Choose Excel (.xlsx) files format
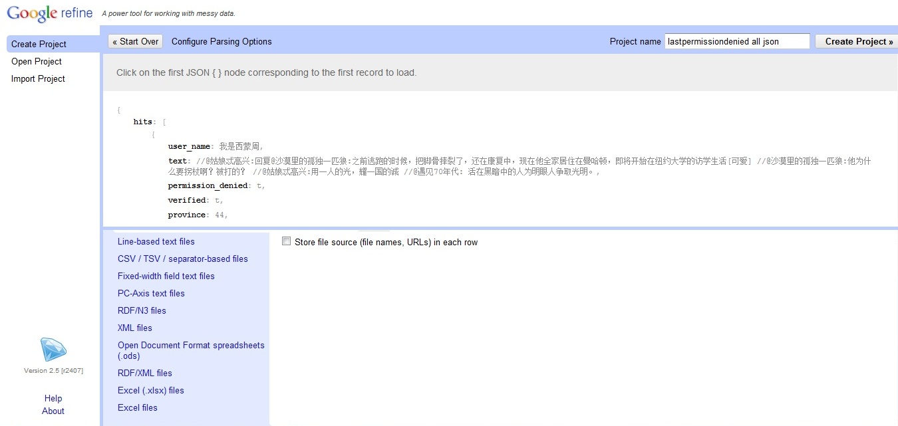898x426 pixels. (151, 390)
